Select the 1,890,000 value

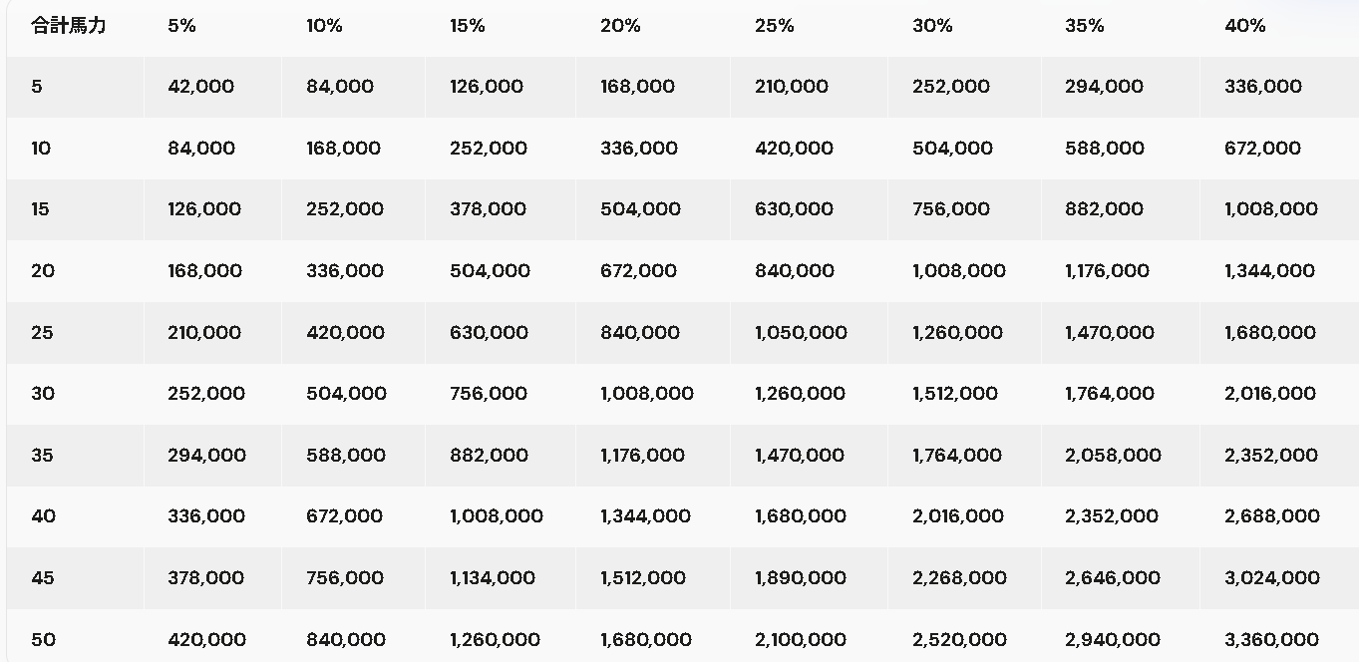pyautogui.click(x=801, y=578)
